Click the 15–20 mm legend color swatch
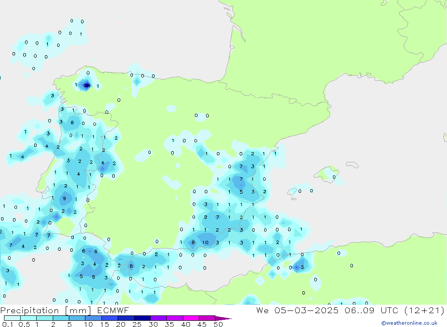 (110, 318)
